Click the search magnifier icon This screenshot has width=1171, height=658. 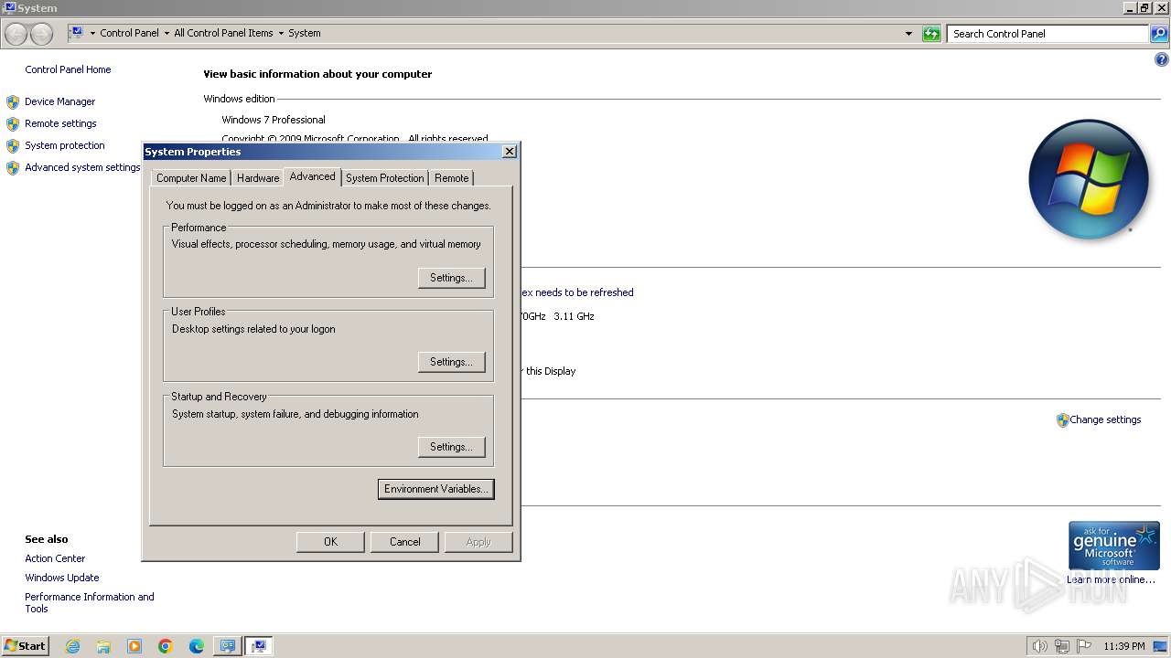tap(1159, 34)
